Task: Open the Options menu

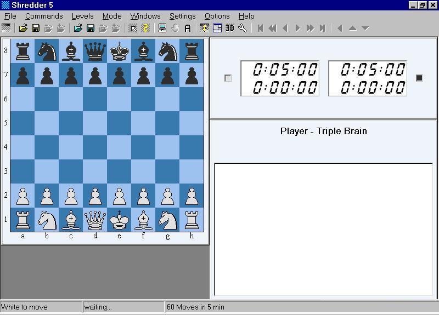Action: [x=217, y=16]
